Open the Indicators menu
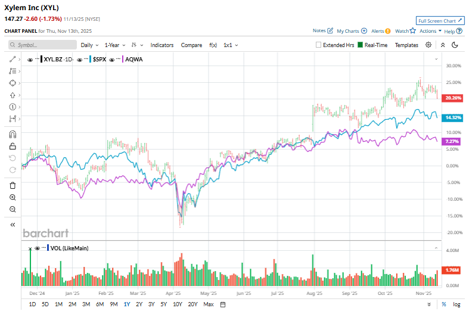Image resolution: width=466 pixels, height=311 pixels. [x=162, y=45]
